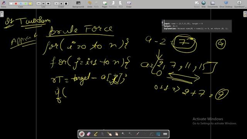Select the object selector arrow tool

click(103, 134)
